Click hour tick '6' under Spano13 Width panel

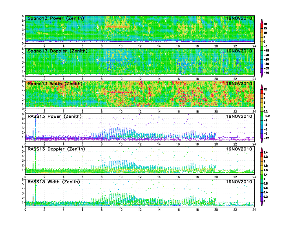coord(83,111)
